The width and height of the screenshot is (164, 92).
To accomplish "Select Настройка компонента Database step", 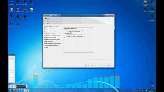I will point(53,40).
